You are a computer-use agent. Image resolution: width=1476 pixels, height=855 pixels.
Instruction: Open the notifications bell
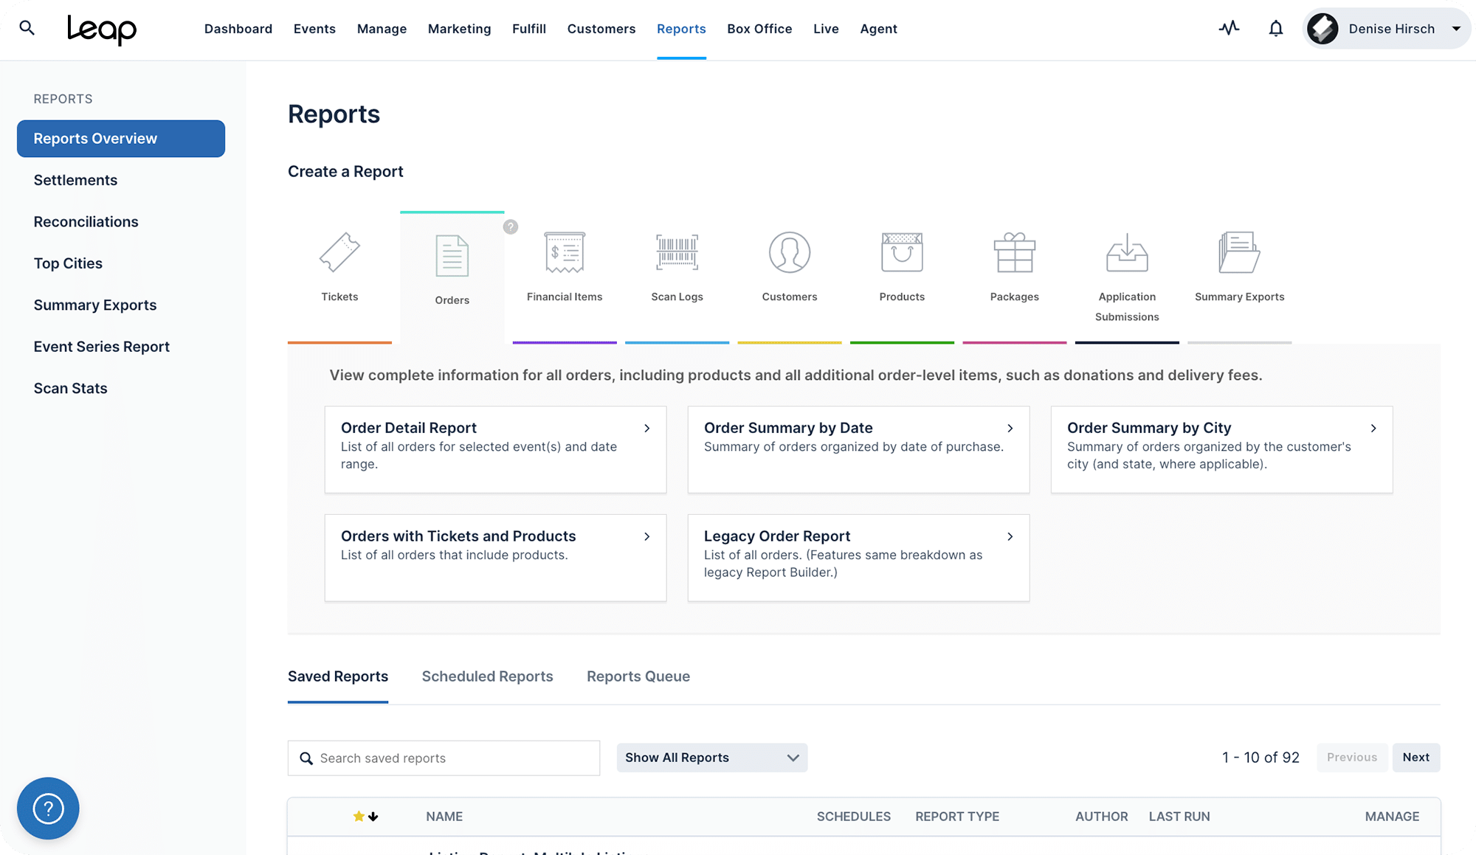click(1276, 28)
